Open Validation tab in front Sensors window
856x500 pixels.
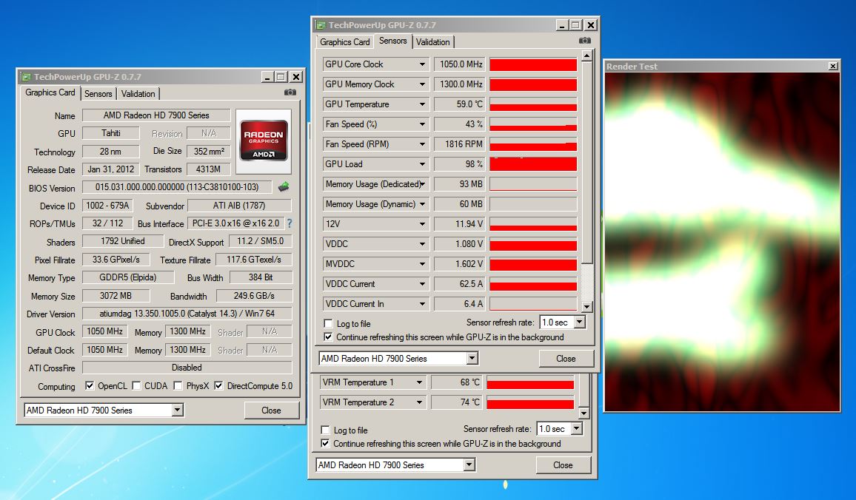433,42
